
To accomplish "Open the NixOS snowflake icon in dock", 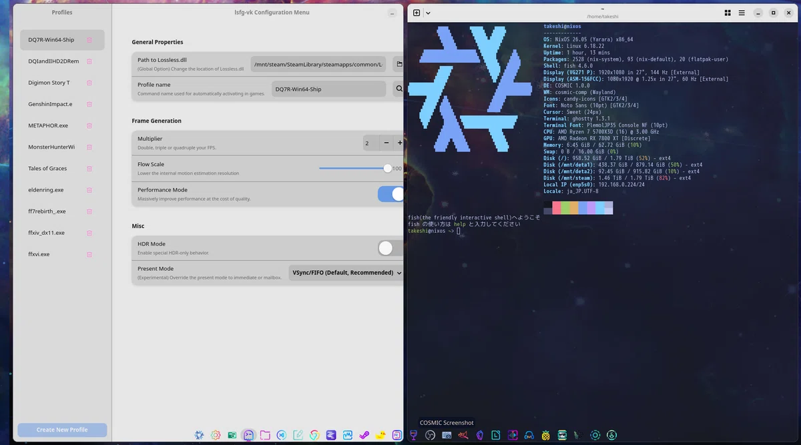I will pyautogui.click(x=199, y=435).
